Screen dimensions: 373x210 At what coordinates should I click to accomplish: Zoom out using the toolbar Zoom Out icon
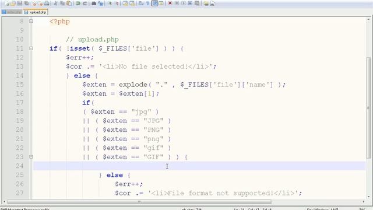[x=117, y=3]
